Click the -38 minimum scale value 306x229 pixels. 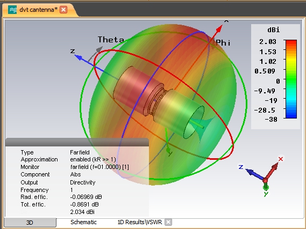pyautogui.click(x=271, y=119)
